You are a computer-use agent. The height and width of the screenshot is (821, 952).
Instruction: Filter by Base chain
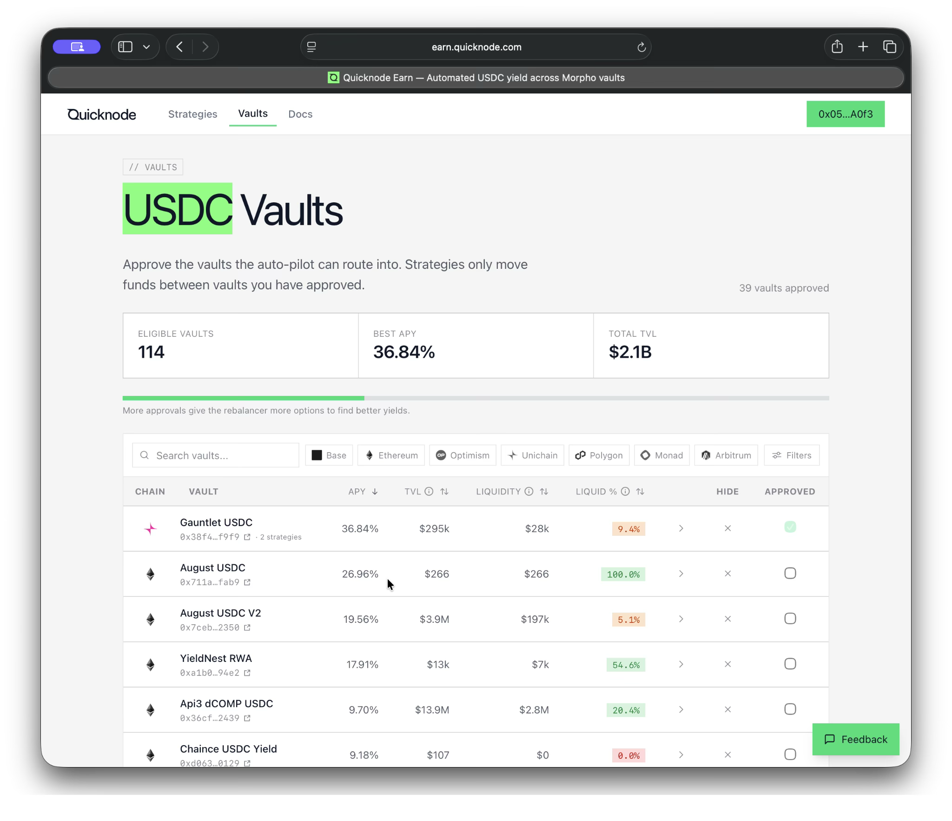point(329,455)
